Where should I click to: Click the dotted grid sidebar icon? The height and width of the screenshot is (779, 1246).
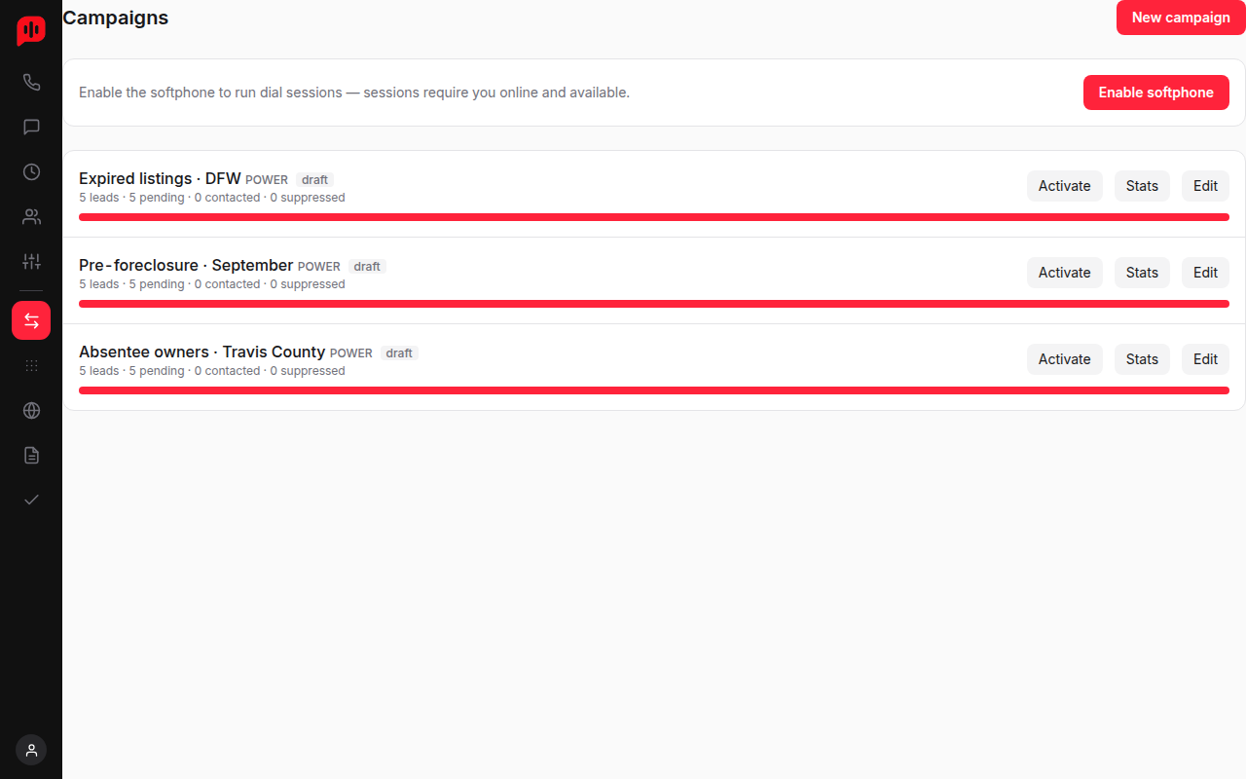(31, 365)
